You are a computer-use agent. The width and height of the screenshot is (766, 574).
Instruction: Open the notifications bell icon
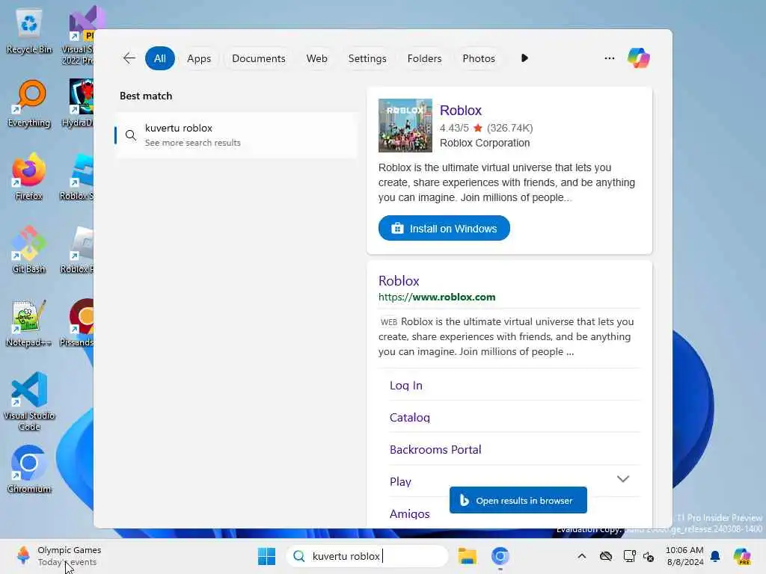(715, 556)
